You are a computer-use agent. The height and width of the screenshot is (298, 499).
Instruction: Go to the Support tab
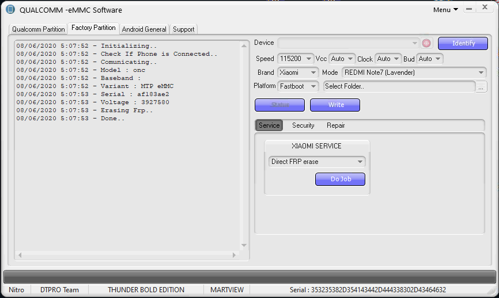pyautogui.click(x=184, y=29)
